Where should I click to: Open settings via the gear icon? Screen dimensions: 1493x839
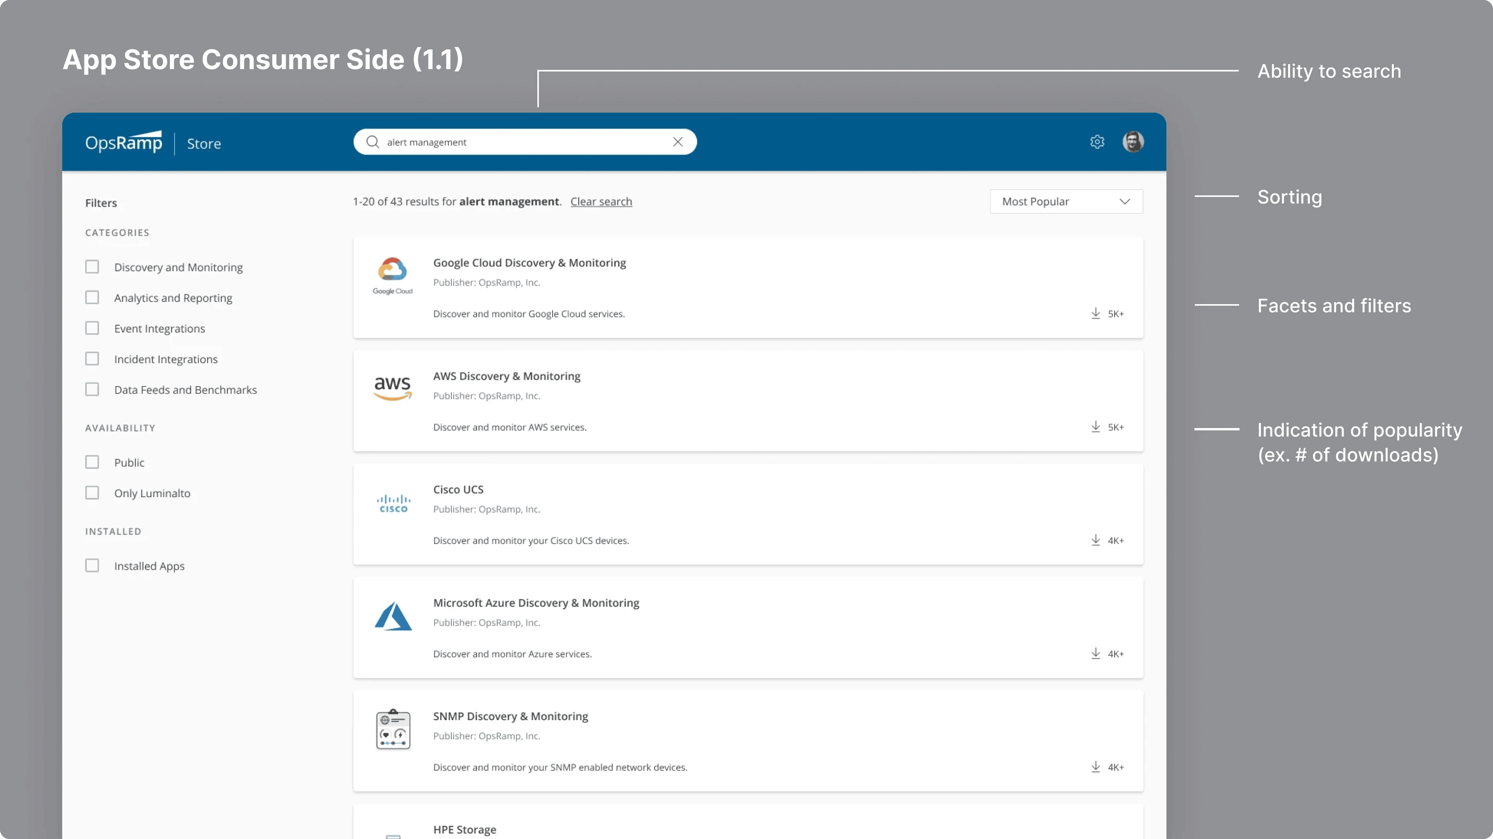(x=1097, y=142)
